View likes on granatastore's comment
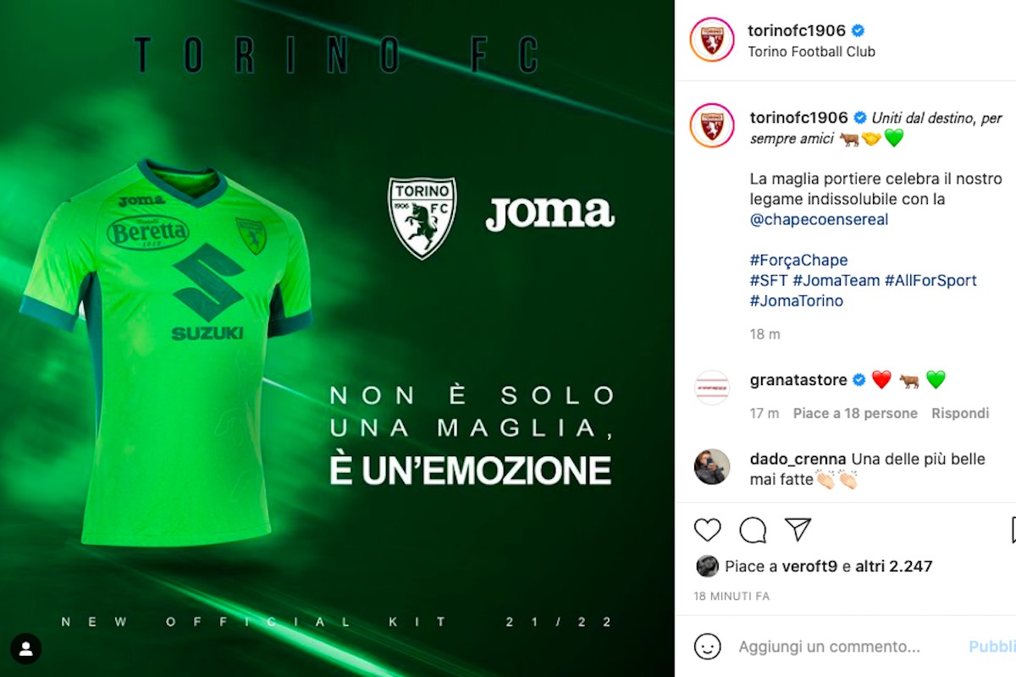 click(855, 413)
